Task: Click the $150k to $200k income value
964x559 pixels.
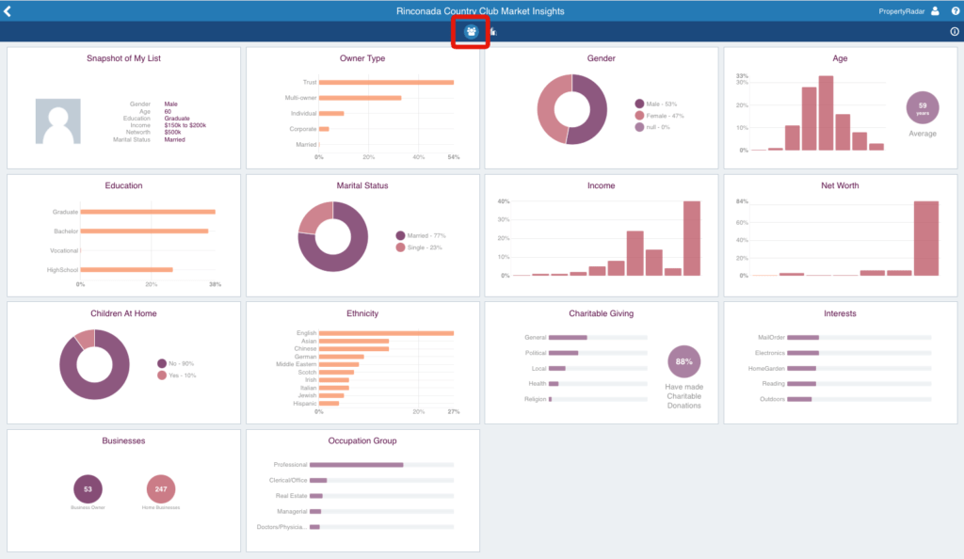Action: [185, 125]
